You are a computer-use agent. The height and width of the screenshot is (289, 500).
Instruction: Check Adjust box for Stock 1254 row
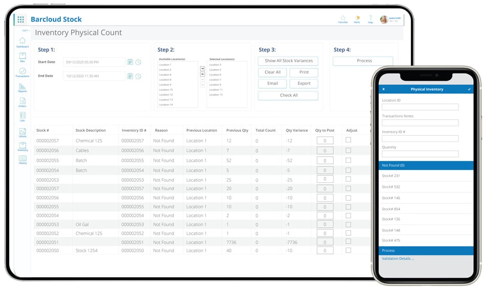tap(348, 250)
